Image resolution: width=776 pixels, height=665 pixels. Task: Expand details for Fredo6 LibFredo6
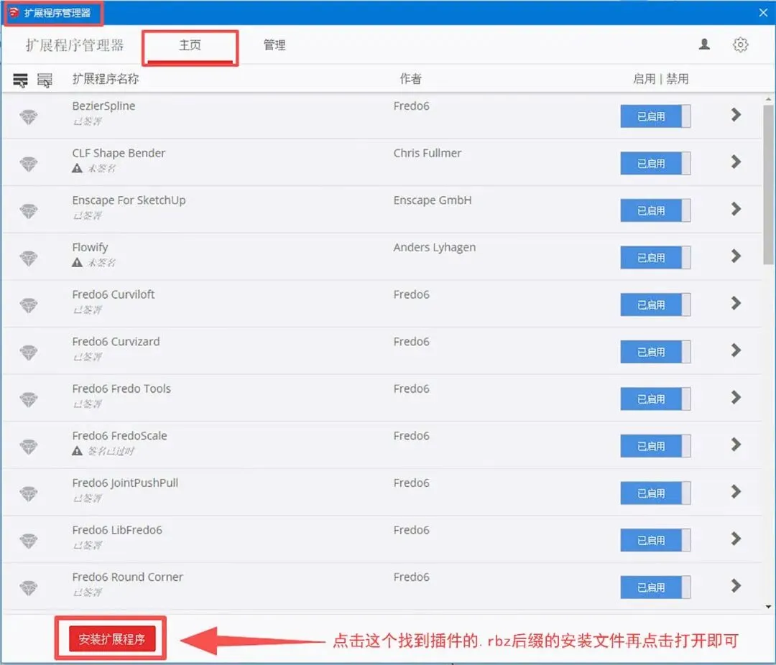pyautogui.click(x=736, y=539)
